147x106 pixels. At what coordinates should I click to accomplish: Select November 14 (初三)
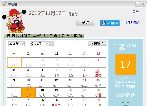[x=84, y=83]
